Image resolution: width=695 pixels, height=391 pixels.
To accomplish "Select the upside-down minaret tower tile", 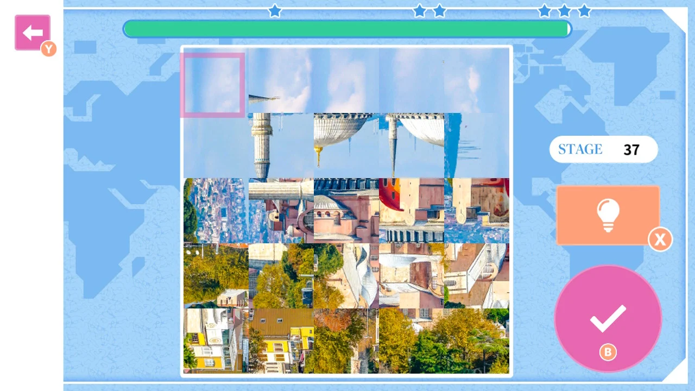I will tap(281, 146).
